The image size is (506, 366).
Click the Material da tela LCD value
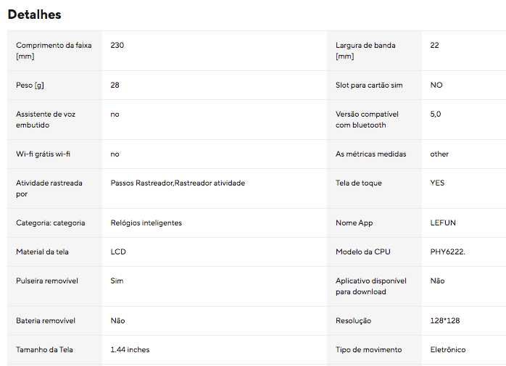(118, 251)
